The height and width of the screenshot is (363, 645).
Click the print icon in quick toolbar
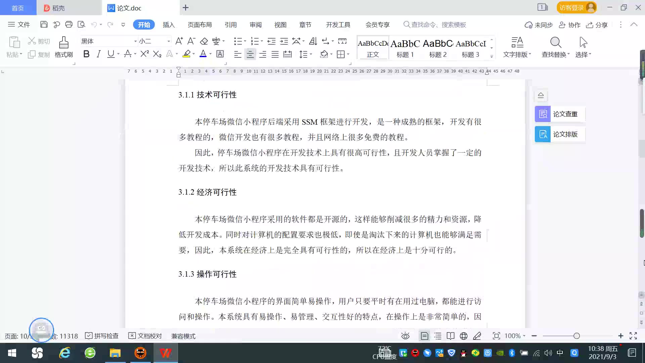point(69,25)
